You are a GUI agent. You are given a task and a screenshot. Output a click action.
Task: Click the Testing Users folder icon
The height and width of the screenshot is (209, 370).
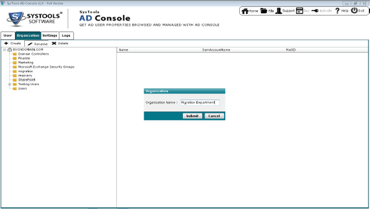click(14, 84)
